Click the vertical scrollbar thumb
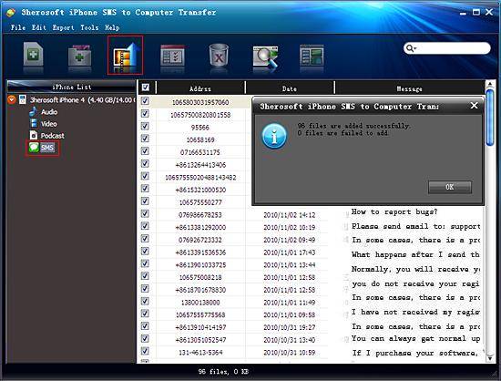501x381 pixels. click(x=489, y=118)
